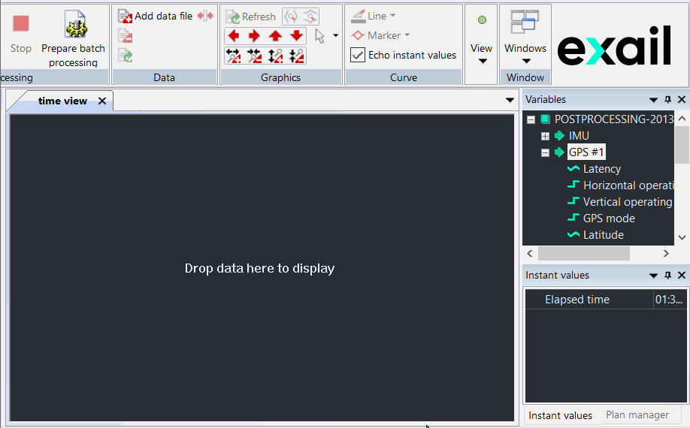Click the red up arrow pan icon
The image size is (690, 428).
point(275,36)
